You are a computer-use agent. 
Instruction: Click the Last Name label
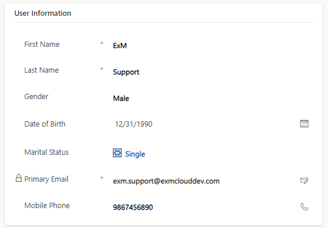pyautogui.click(x=42, y=70)
